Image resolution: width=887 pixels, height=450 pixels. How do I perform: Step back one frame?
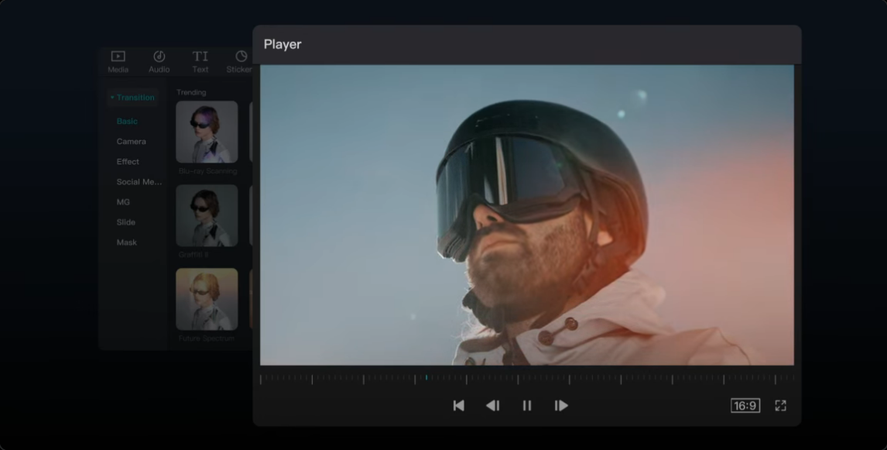click(x=492, y=405)
